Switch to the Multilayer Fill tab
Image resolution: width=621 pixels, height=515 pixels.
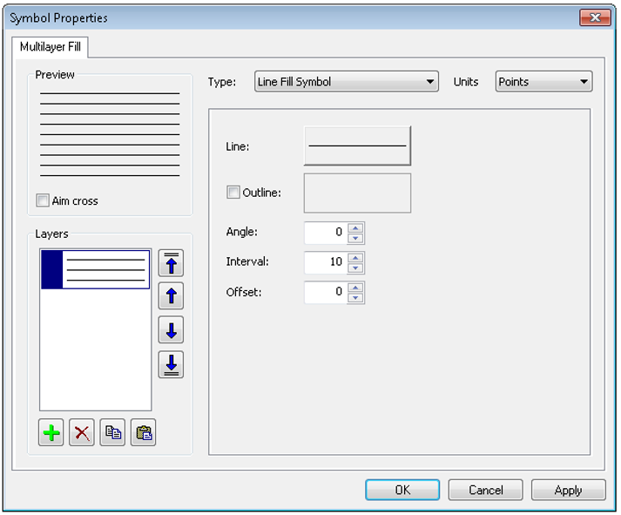(x=50, y=47)
